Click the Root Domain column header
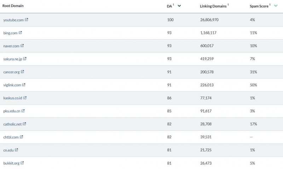The image size is (283, 169). [x=13, y=6]
